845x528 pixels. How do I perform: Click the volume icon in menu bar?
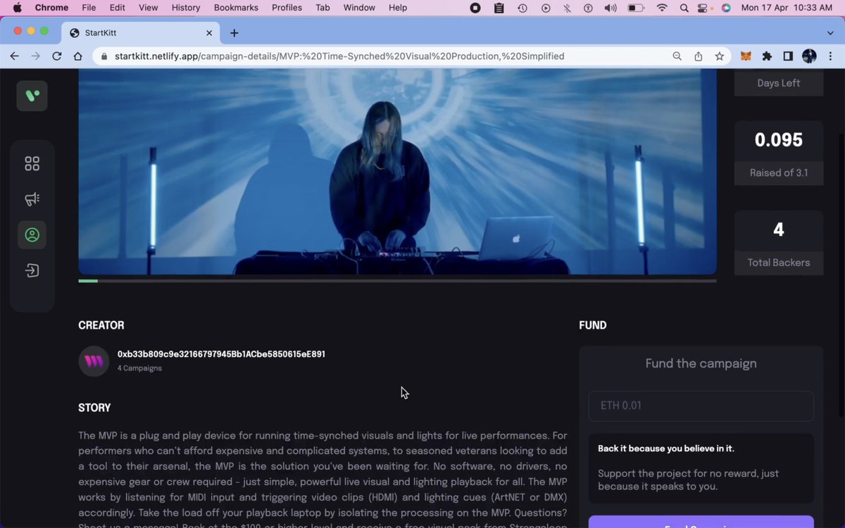pos(611,8)
